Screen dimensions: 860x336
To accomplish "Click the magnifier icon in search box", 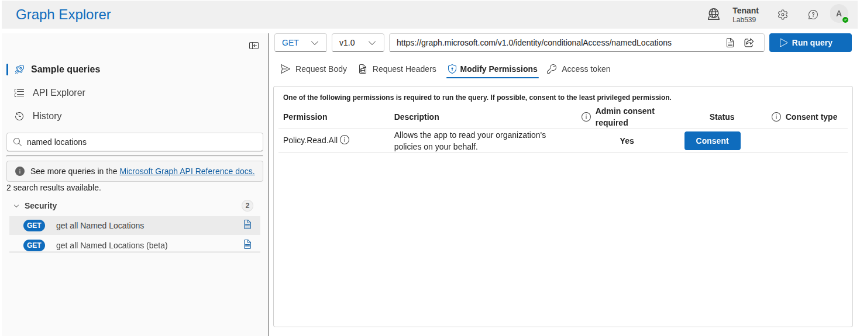I will [x=17, y=142].
